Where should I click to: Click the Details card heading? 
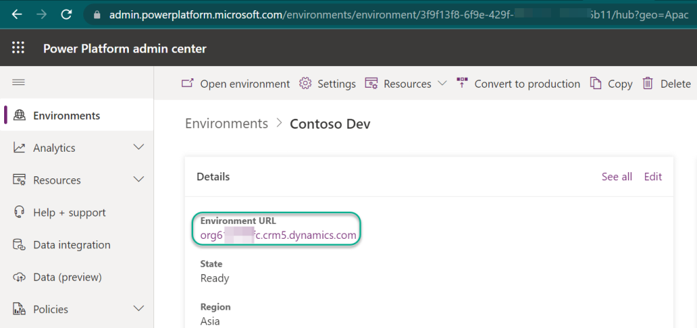click(213, 177)
